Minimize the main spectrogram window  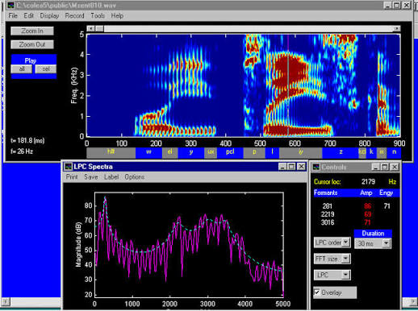coord(387,6)
